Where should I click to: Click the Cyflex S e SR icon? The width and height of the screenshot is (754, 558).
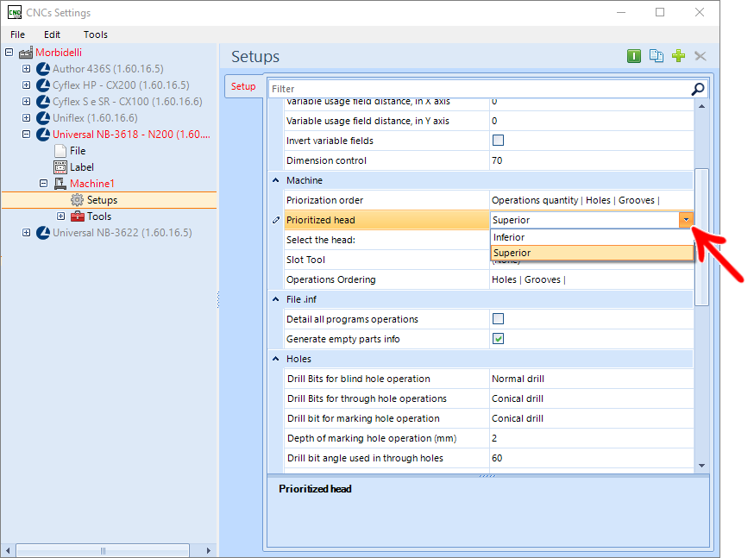pyautogui.click(x=43, y=102)
